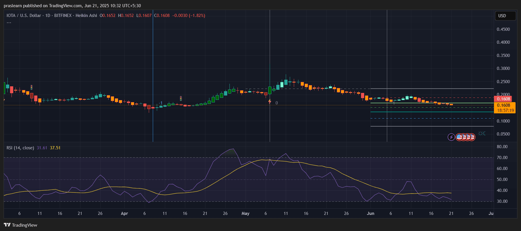
Task: Select the blue vertical line on chart
Action: 153,58
